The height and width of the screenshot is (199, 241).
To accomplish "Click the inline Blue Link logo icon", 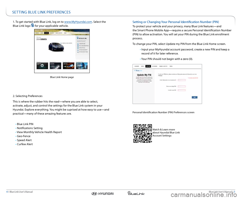I will 33,25.
